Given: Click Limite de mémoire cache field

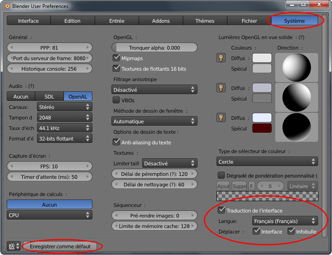Looking at the screenshot, I should (154, 226).
